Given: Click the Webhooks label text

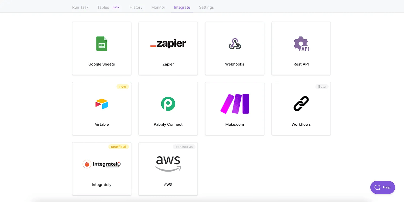Looking at the screenshot, I should click(235, 64).
